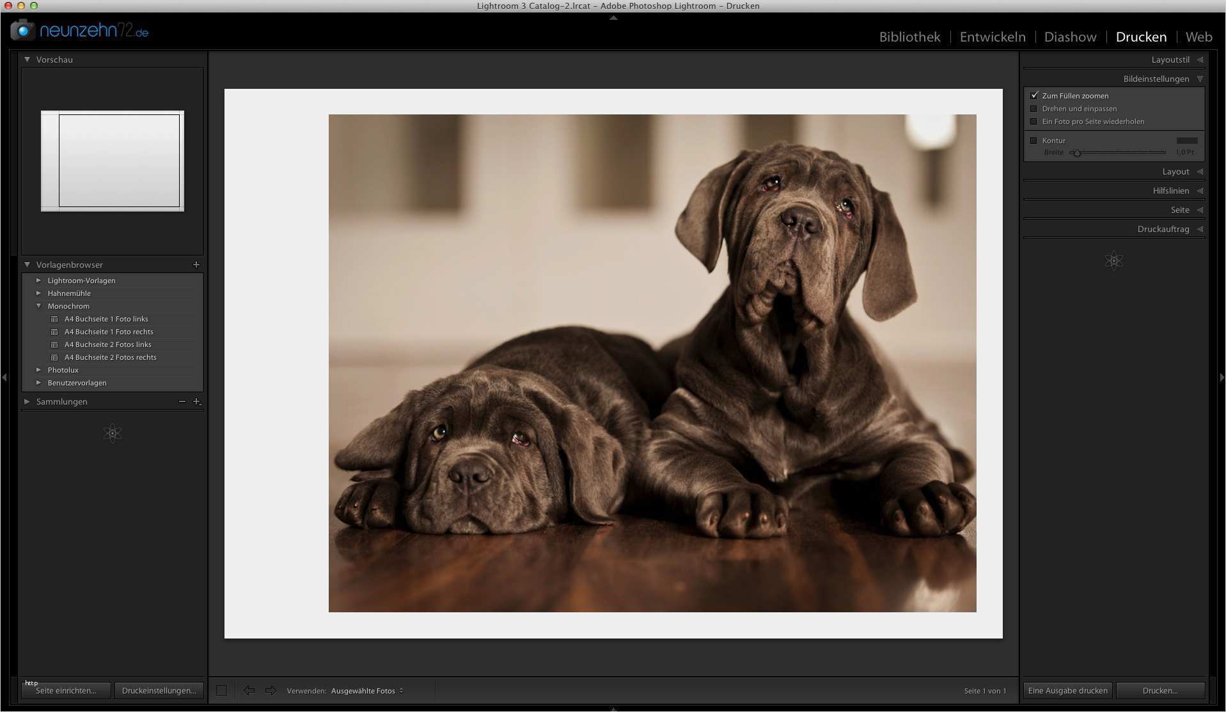Switch to the Web module
The image size is (1226, 712).
click(1198, 37)
